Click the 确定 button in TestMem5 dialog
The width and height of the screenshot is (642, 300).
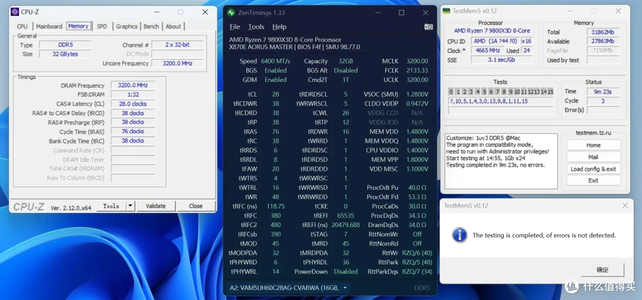[x=602, y=270]
